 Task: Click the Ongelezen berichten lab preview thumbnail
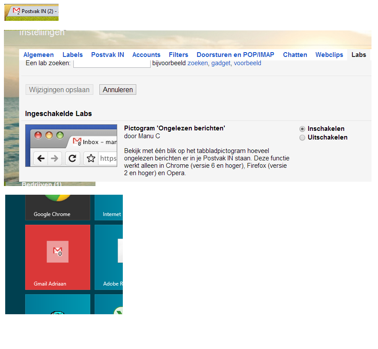click(x=71, y=146)
